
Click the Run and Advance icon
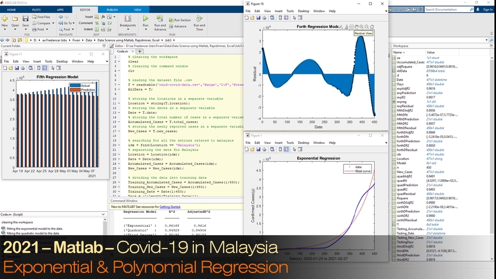[x=160, y=19]
